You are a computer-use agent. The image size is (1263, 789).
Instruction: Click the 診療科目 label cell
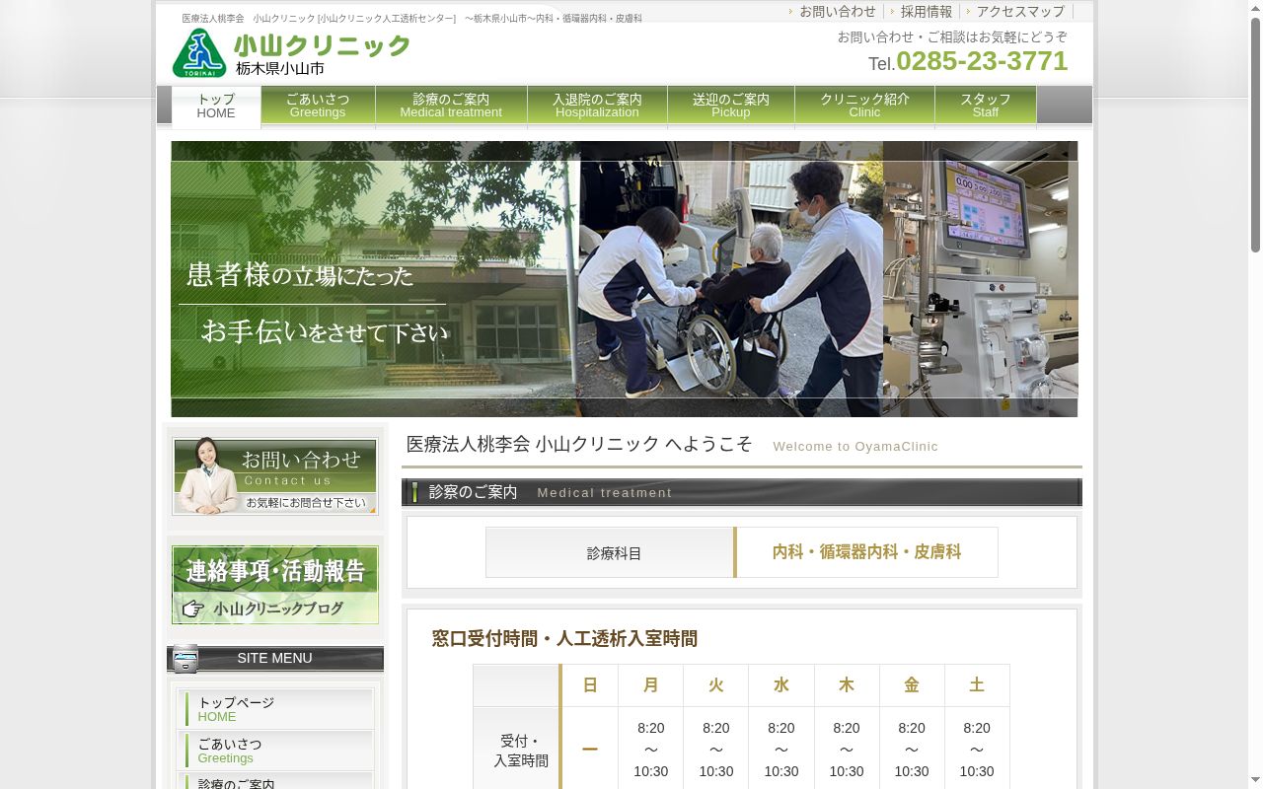[610, 552]
